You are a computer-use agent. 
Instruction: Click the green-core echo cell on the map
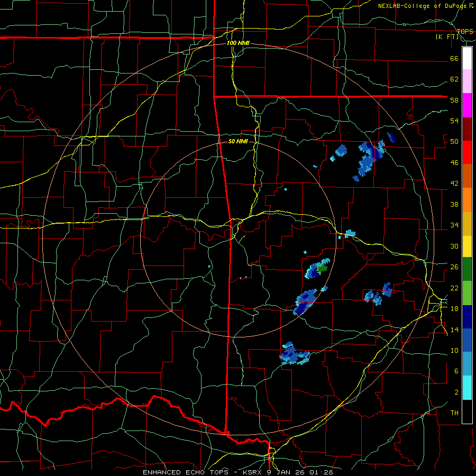coord(317,269)
